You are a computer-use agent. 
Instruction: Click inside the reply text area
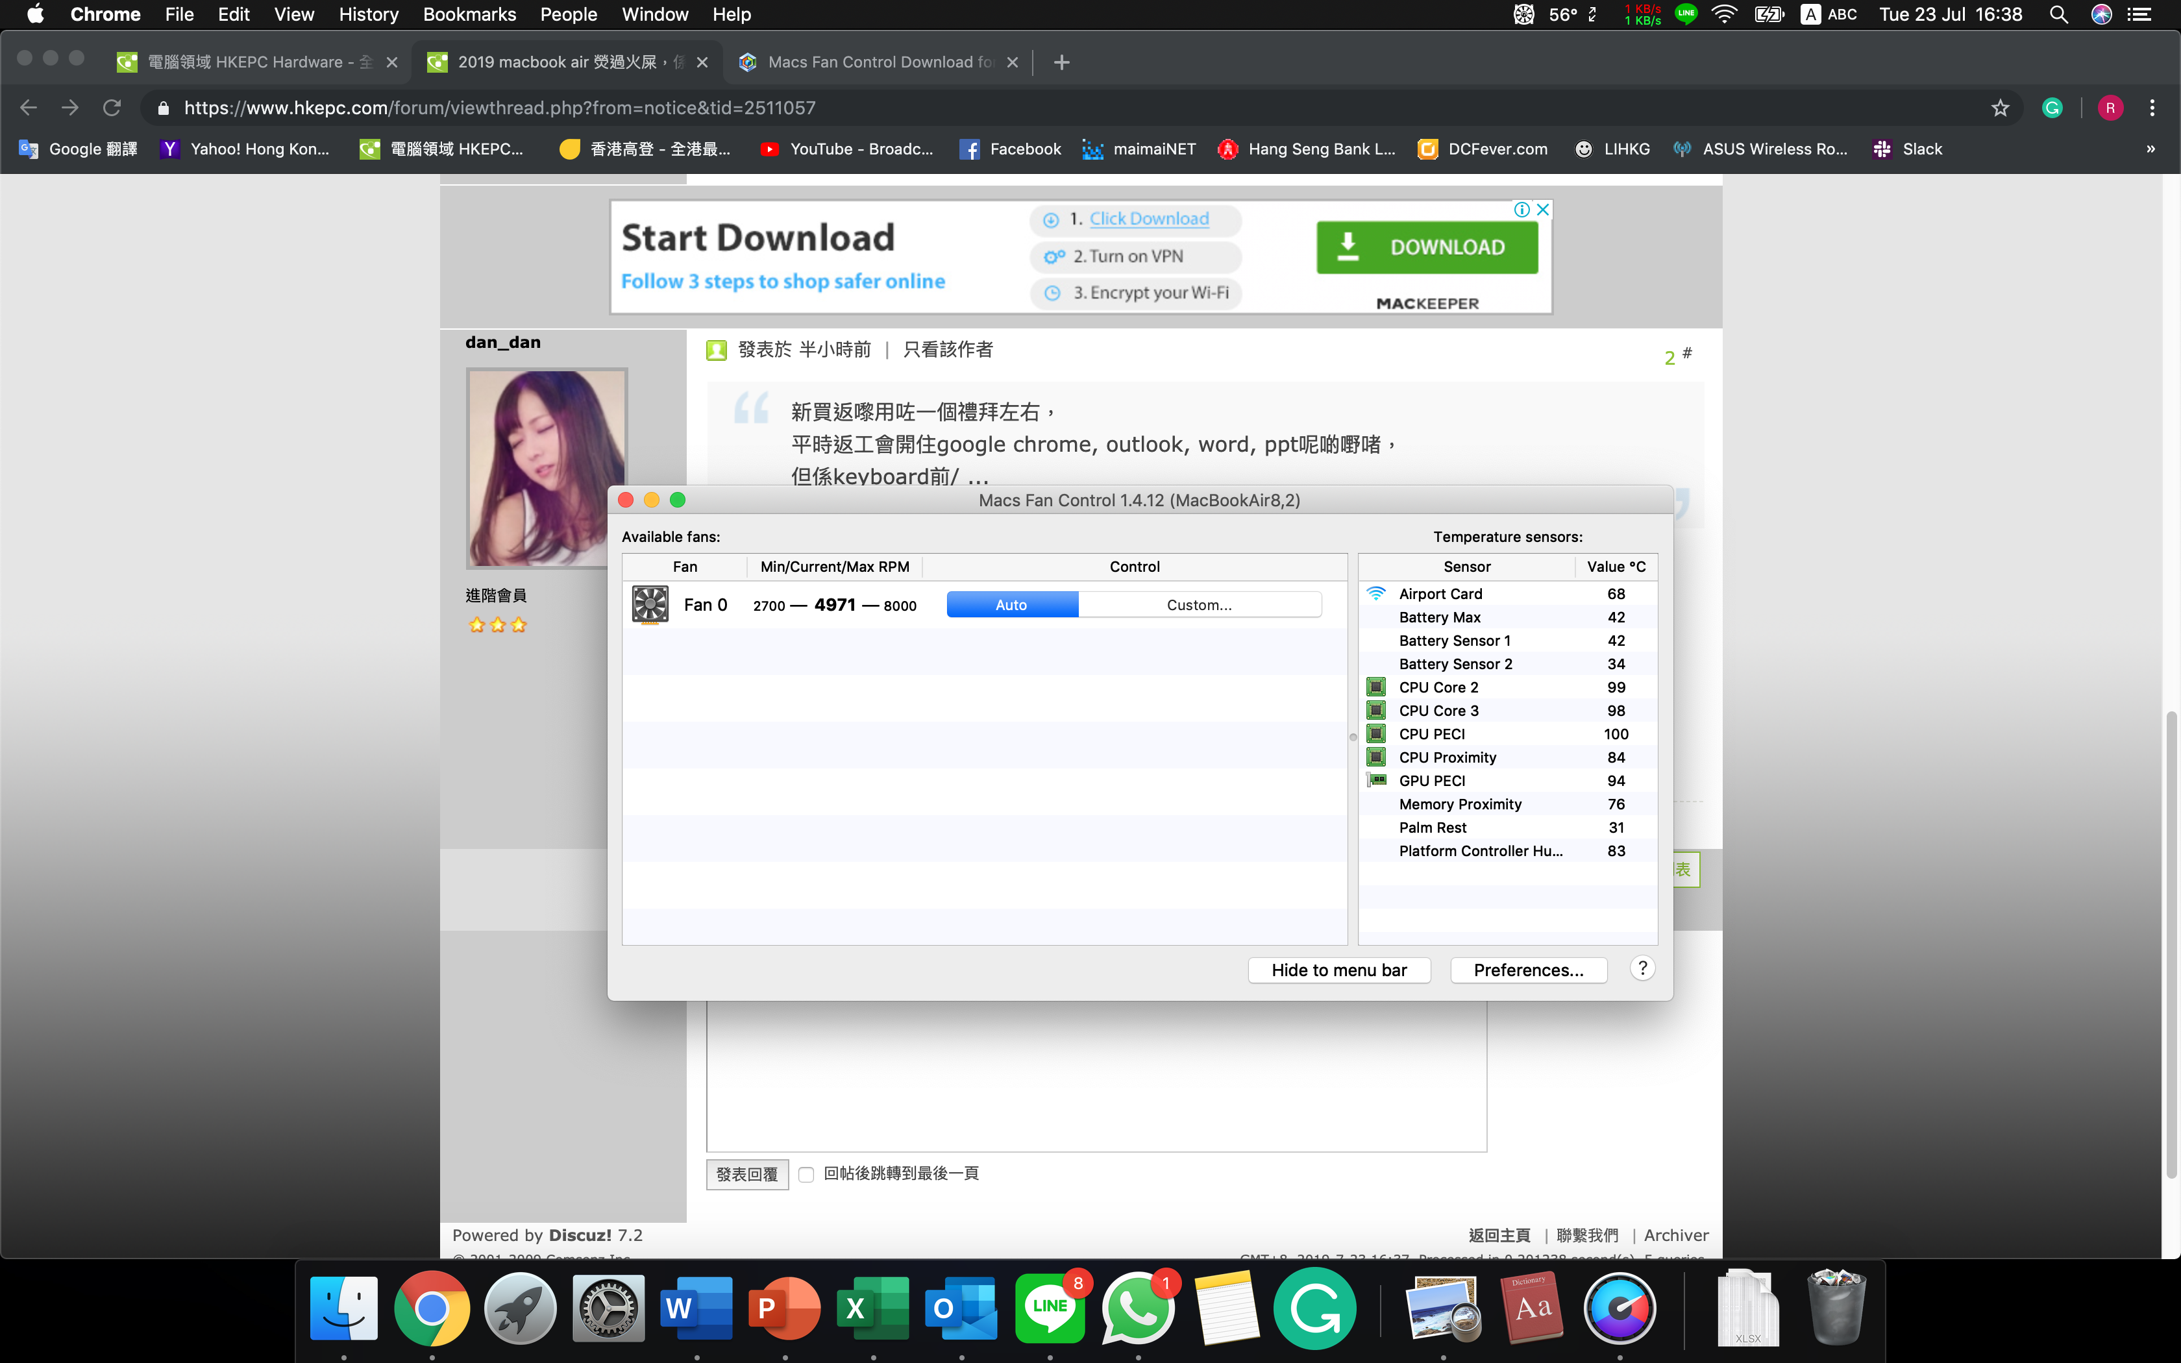click(1096, 1077)
